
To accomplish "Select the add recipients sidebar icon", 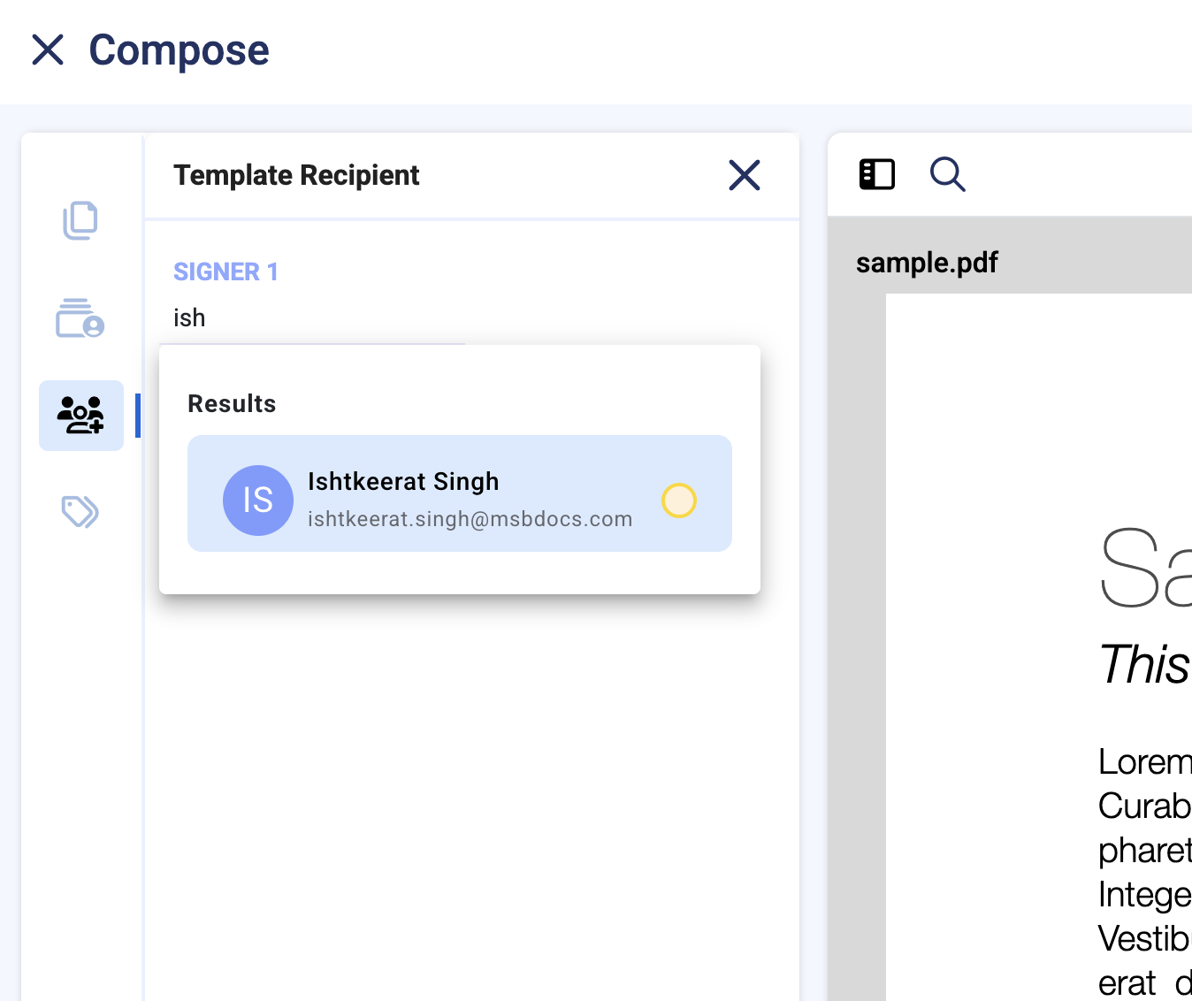I will click(80, 416).
